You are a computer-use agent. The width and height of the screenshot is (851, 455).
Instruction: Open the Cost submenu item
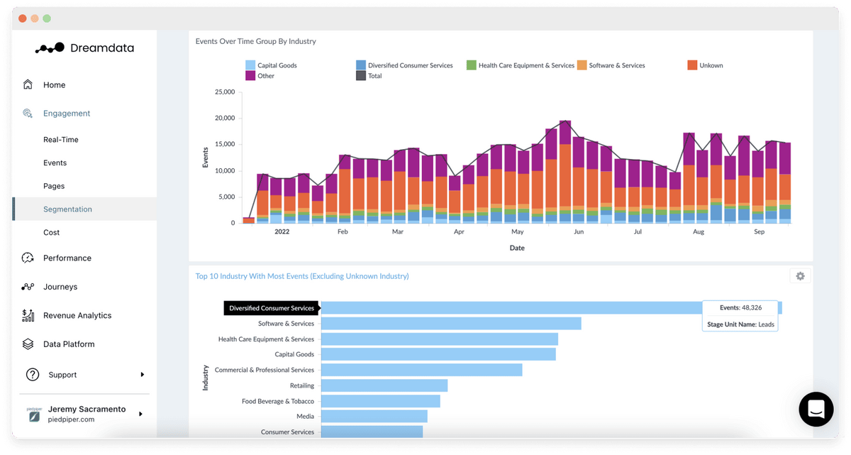click(51, 233)
